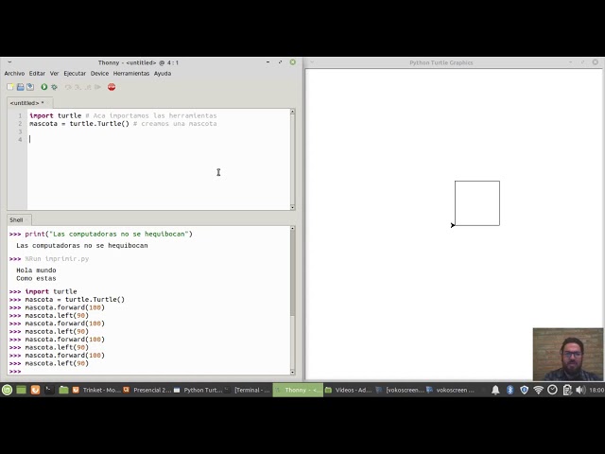The height and width of the screenshot is (454, 605).
Task: Click the shield update manager tray icon
Action: pyautogui.click(x=524, y=390)
